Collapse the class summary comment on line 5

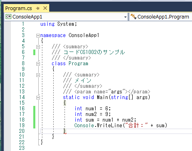point(38,47)
